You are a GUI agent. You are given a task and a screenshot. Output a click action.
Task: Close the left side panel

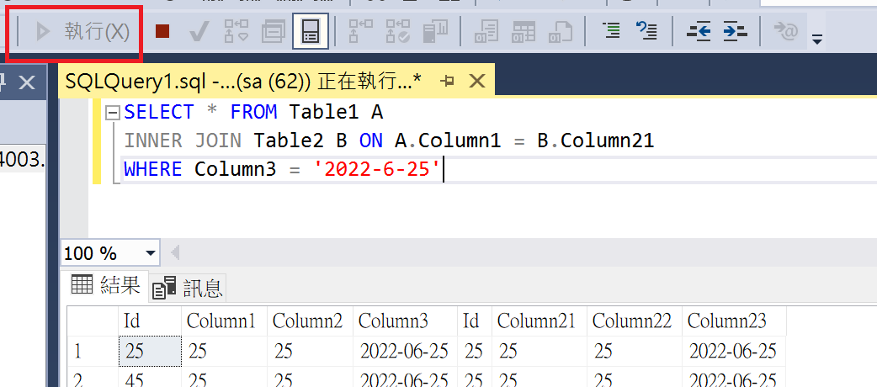(26, 83)
